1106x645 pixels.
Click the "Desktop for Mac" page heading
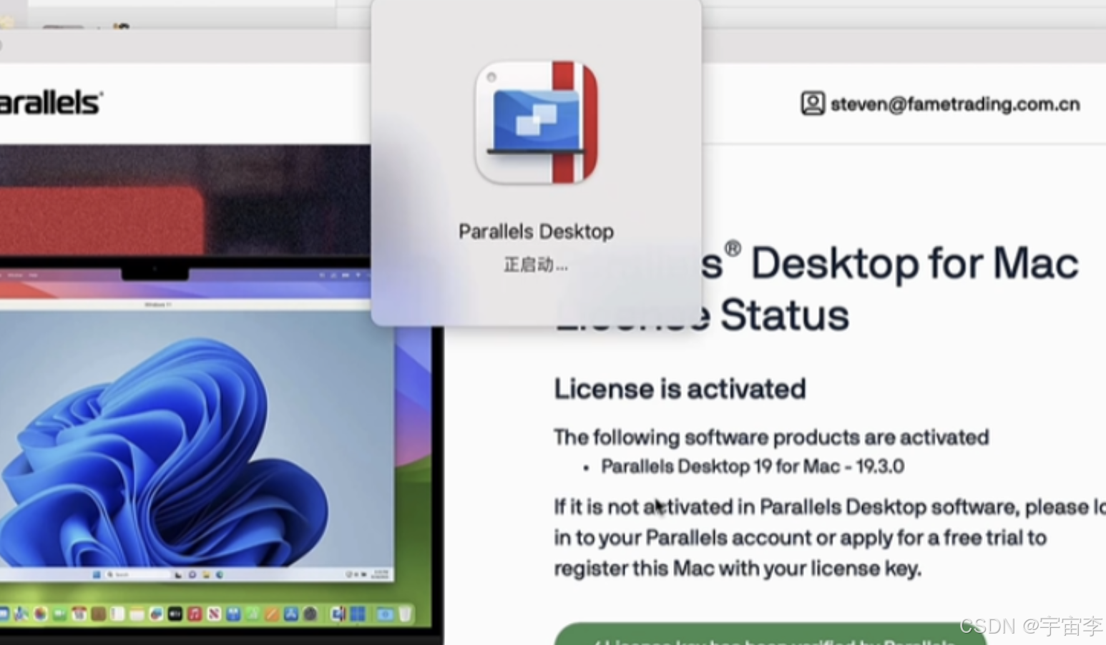(914, 263)
